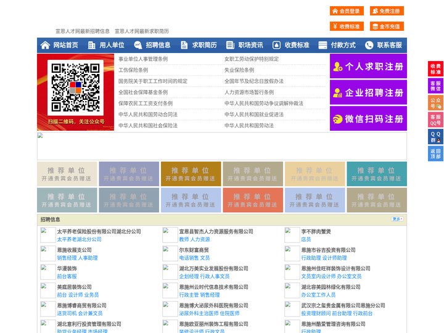444x333 pixels.
Task: Click the red 收费标准 side floating icon
Action: 435,69
